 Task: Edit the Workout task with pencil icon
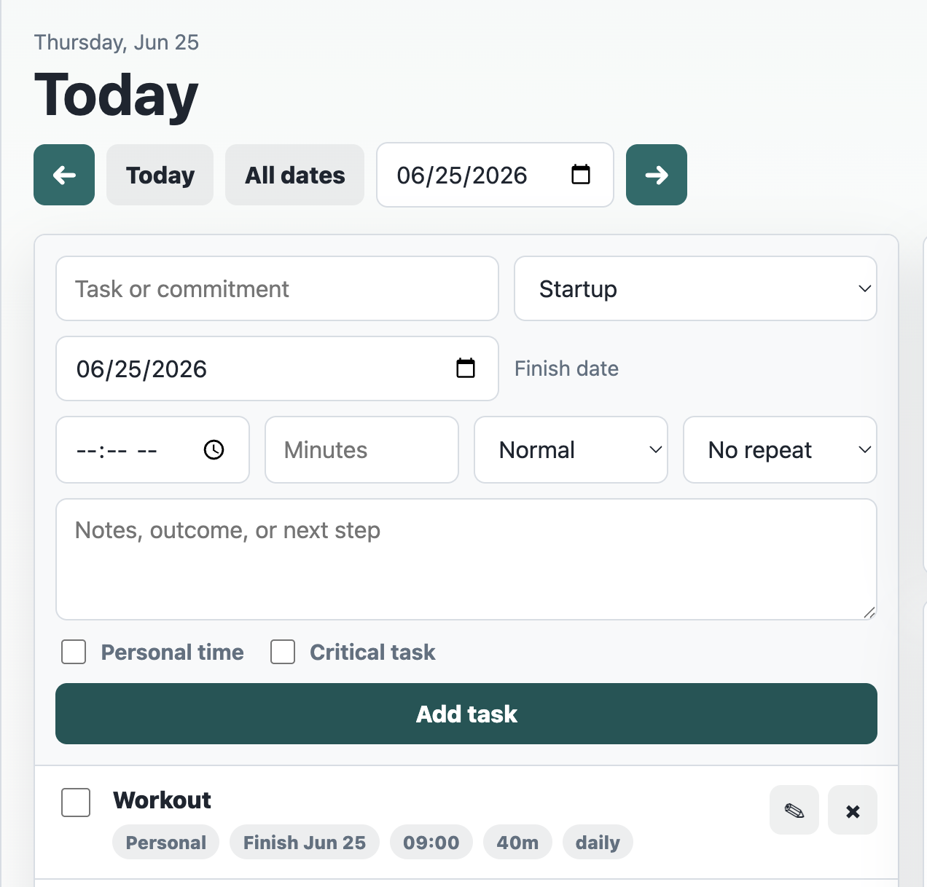pyautogui.click(x=794, y=810)
